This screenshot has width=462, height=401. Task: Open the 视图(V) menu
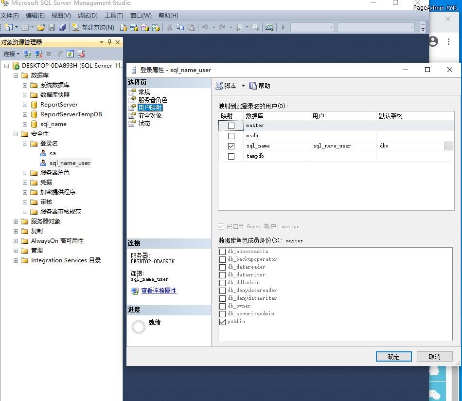pyautogui.click(x=61, y=16)
